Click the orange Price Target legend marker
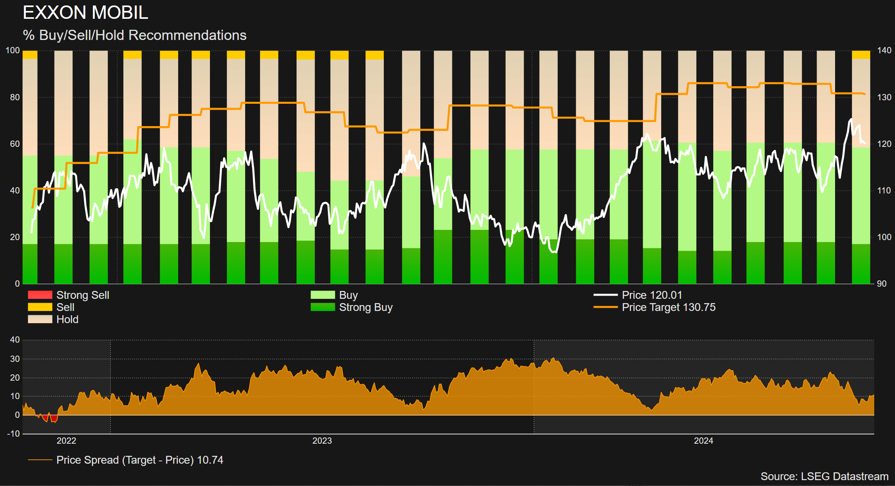Viewport: 895px width, 486px height. coord(606,307)
